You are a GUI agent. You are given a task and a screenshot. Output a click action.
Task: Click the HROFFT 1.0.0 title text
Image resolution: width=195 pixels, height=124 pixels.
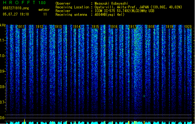coord(24,2)
